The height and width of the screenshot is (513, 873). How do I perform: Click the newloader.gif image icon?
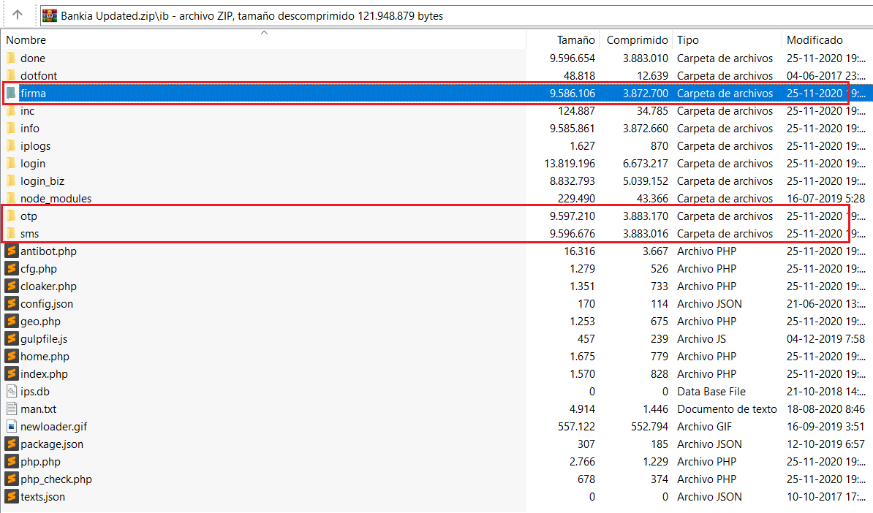point(11,426)
